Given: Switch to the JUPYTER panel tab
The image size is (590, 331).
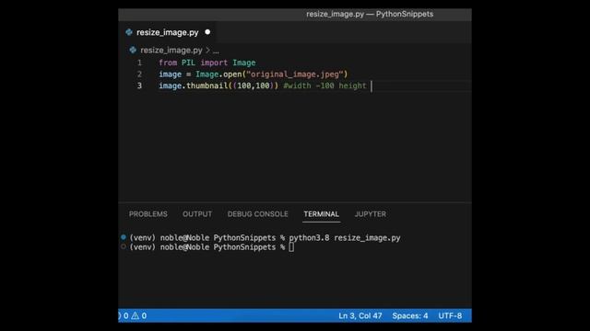Looking at the screenshot, I should click(x=371, y=214).
